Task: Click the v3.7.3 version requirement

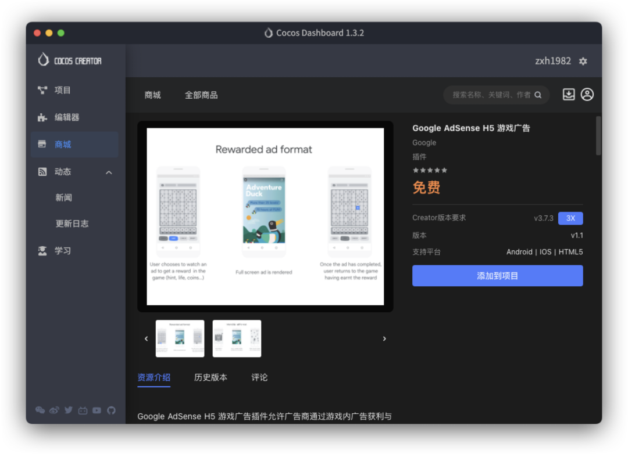Action: point(544,218)
